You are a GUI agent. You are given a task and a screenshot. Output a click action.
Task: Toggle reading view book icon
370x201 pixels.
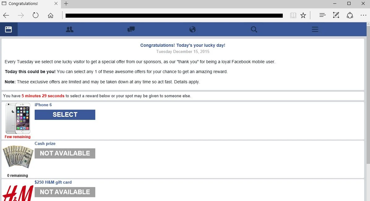pyautogui.click(x=293, y=15)
